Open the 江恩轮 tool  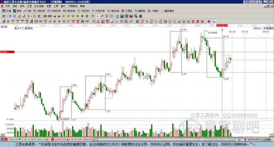[127, 11]
